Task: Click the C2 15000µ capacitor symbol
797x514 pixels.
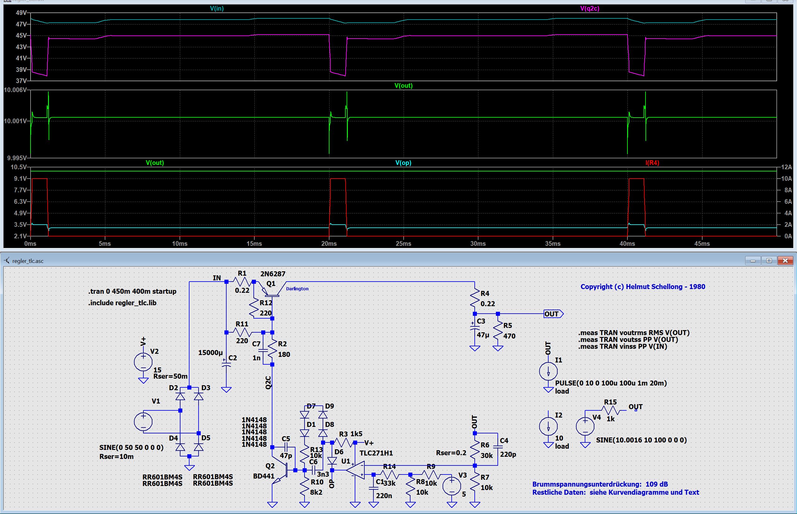Action: (x=226, y=366)
